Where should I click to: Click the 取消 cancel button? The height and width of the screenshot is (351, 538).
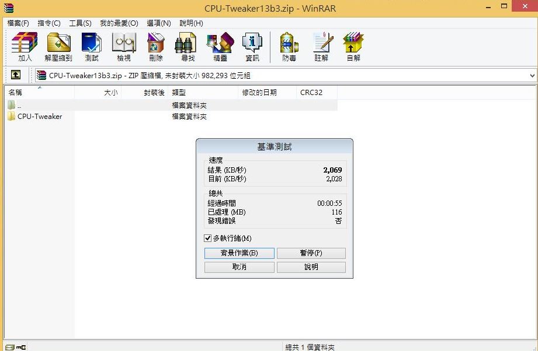tap(239, 267)
